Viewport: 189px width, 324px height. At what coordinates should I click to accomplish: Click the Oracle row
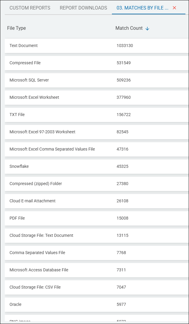pyautogui.click(x=15, y=305)
